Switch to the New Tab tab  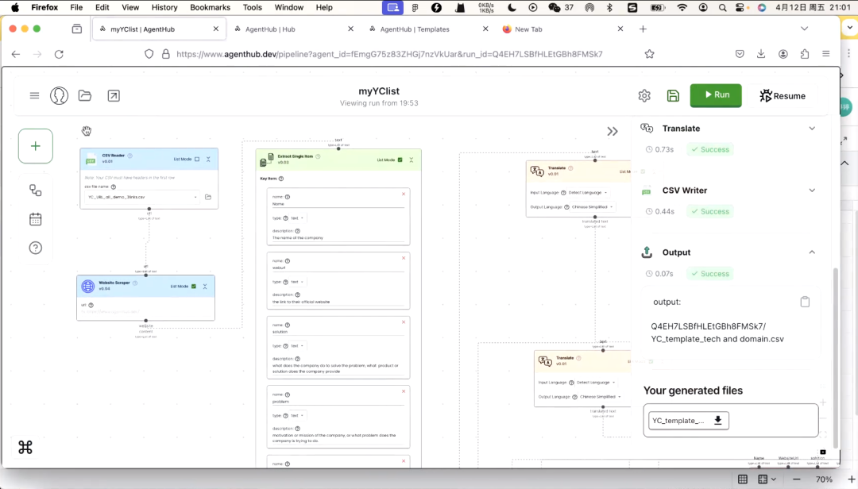tap(562, 29)
